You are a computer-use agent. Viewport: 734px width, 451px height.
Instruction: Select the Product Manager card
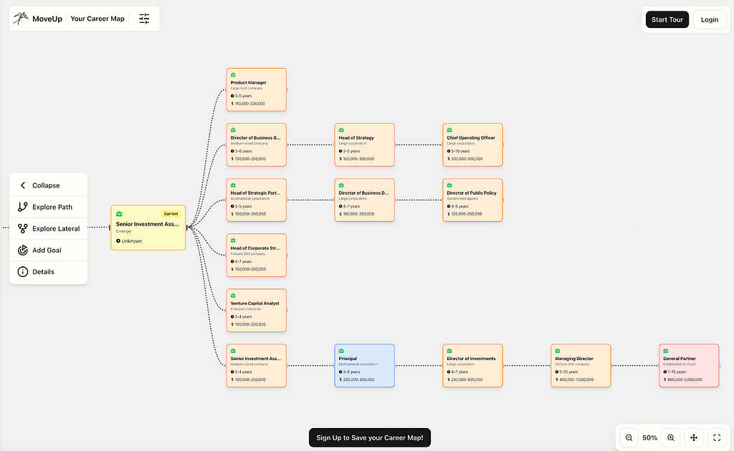pyautogui.click(x=256, y=89)
